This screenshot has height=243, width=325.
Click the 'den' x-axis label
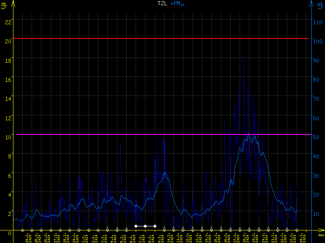321,235
